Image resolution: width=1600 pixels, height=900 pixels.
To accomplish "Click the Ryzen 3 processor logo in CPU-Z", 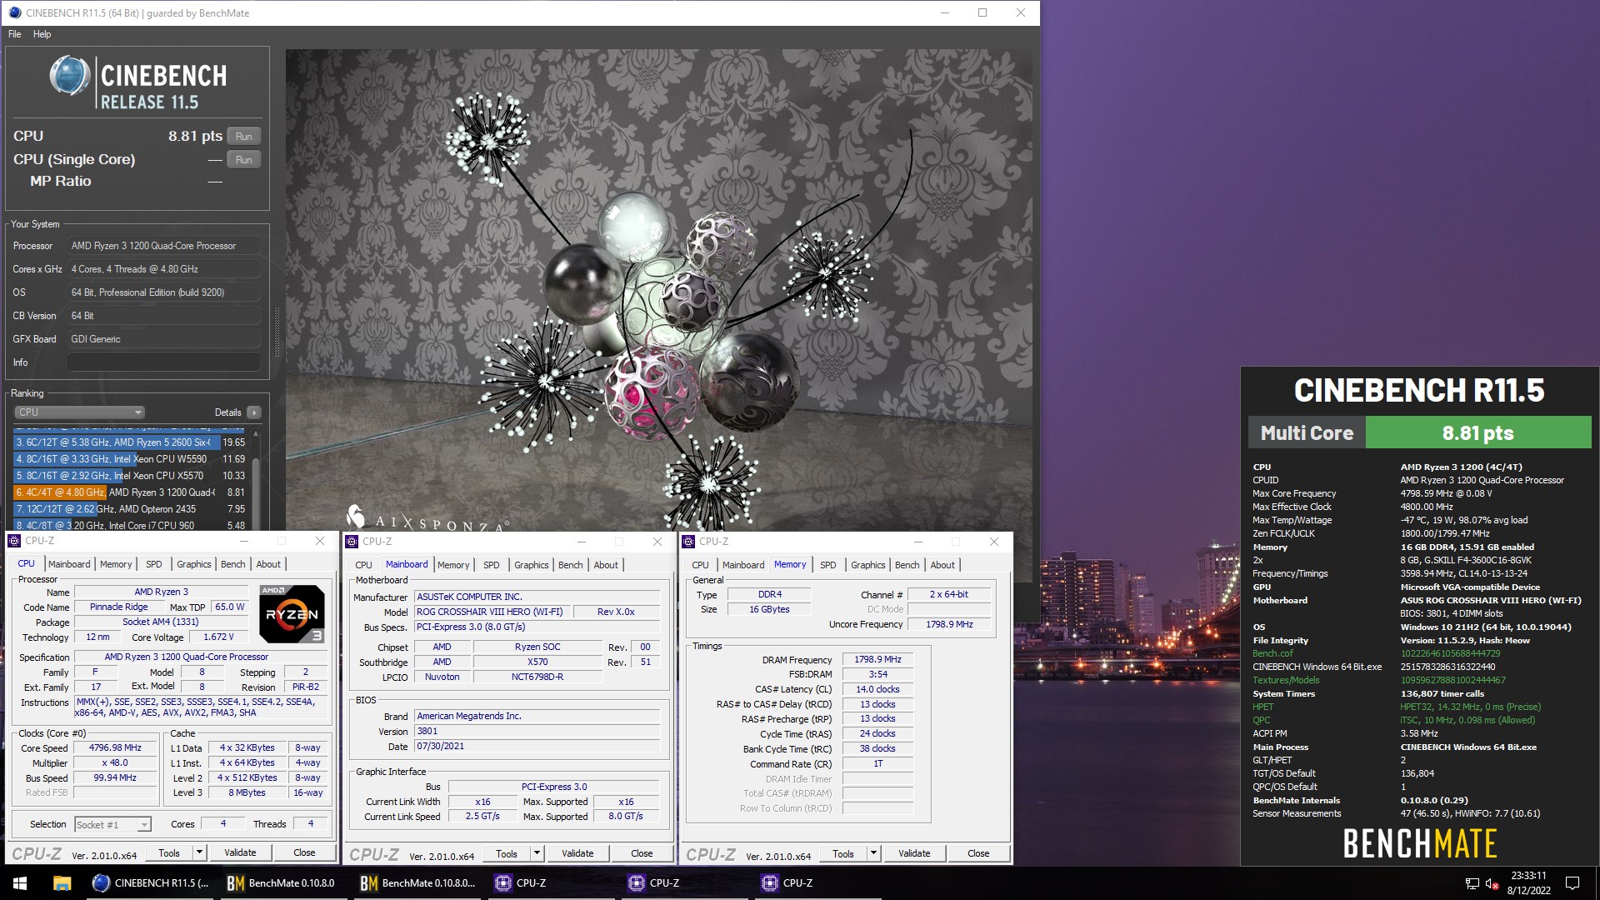I will 292,614.
